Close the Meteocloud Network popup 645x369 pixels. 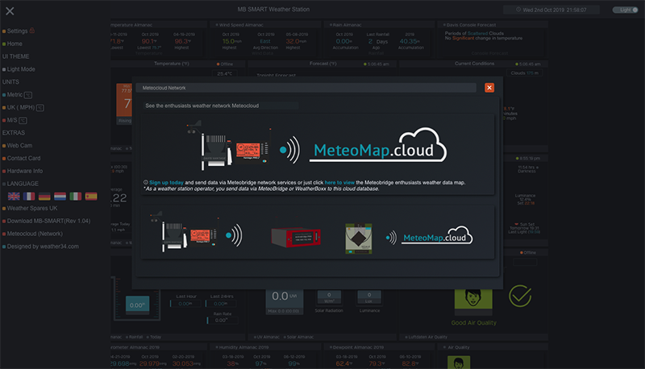pos(489,88)
